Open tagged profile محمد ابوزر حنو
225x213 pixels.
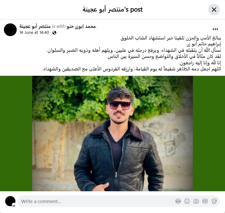point(81,26)
